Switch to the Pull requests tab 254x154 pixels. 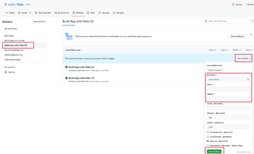(x=43, y=13)
